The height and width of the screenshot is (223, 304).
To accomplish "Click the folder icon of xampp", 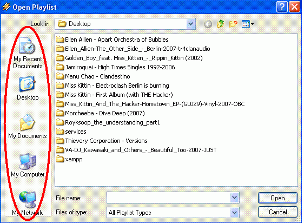I will (x=60, y=159).
